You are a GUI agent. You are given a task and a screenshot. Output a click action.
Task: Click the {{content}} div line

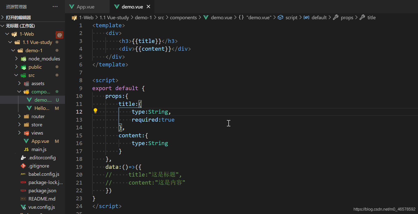pyautogui.click(x=155, y=49)
